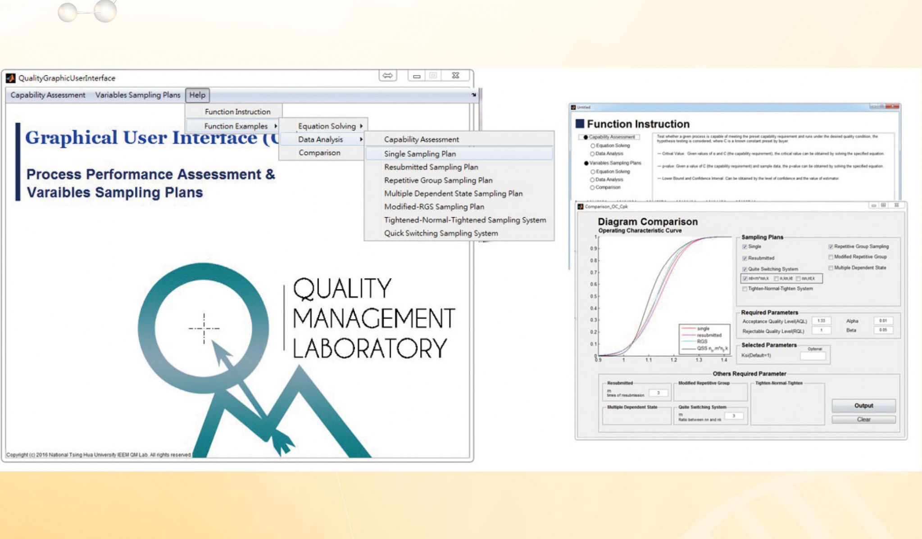Screen dimensions: 922x539
Task: Check the n,kn,kt option checkbox
Action: (776, 279)
